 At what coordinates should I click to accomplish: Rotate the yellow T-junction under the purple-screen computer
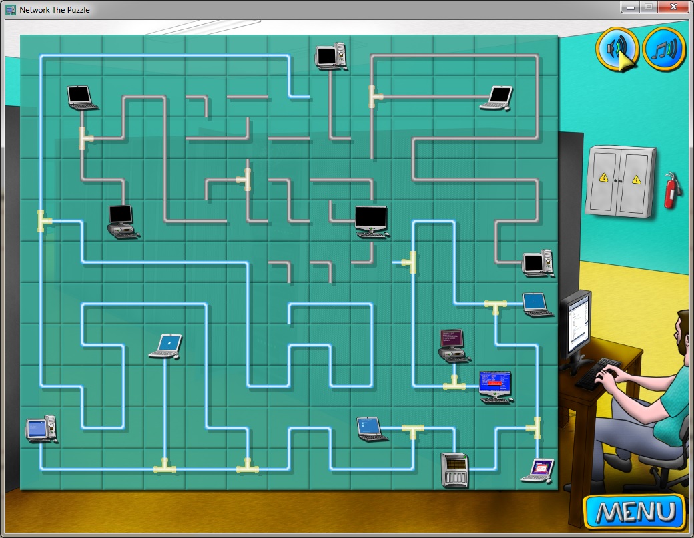pos(454,383)
